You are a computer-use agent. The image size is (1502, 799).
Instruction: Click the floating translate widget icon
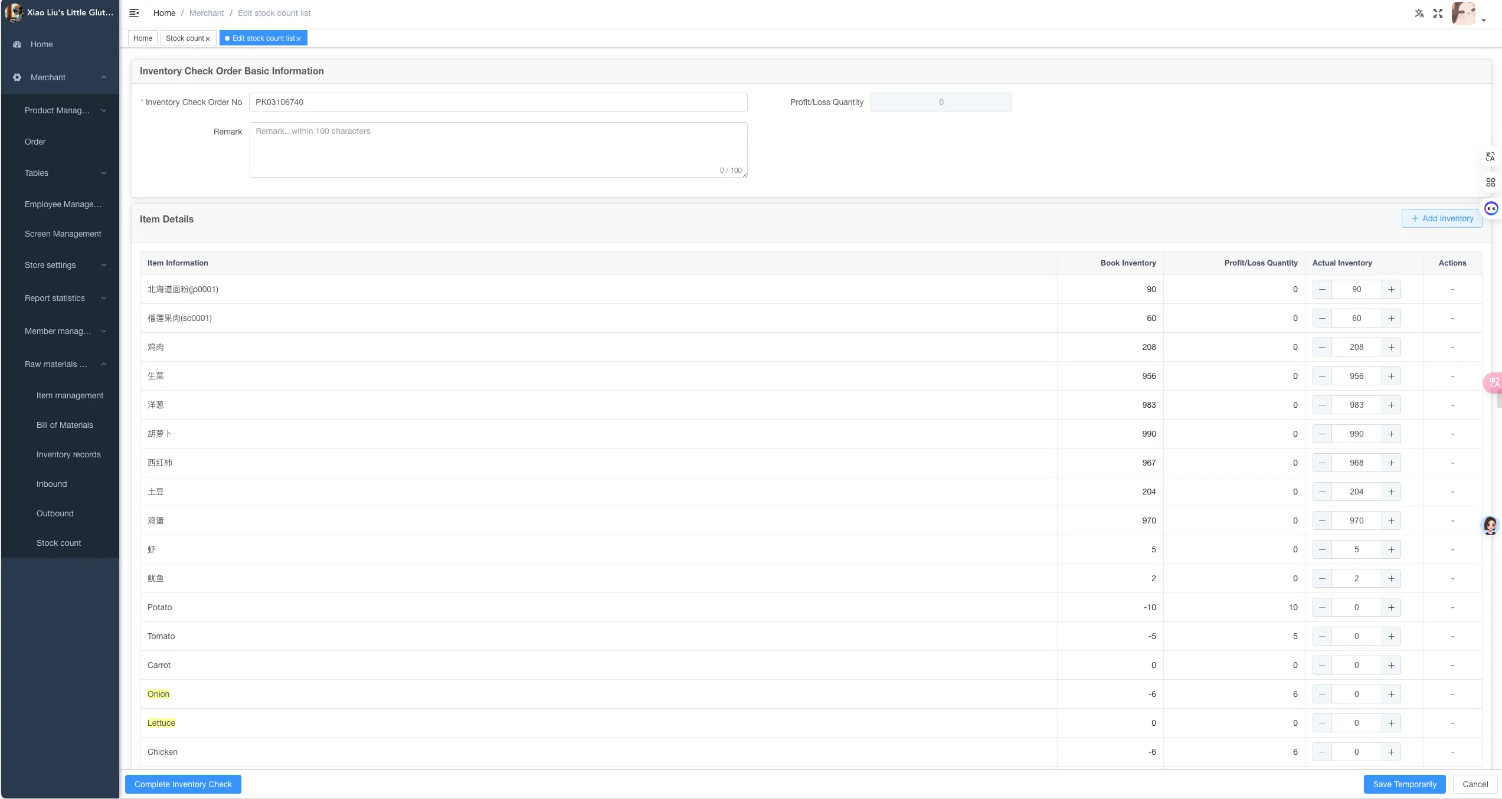[1490, 157]
